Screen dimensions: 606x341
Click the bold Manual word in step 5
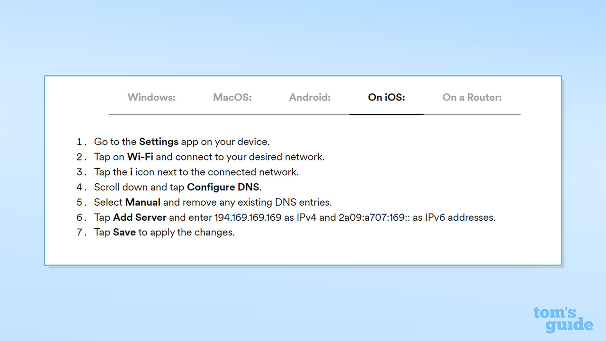pos(143,202)
